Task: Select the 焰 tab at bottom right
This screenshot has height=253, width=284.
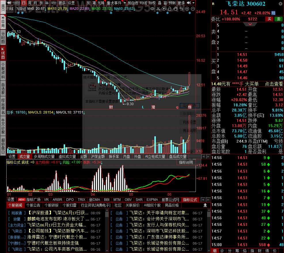Action: [x=245, y=251]
